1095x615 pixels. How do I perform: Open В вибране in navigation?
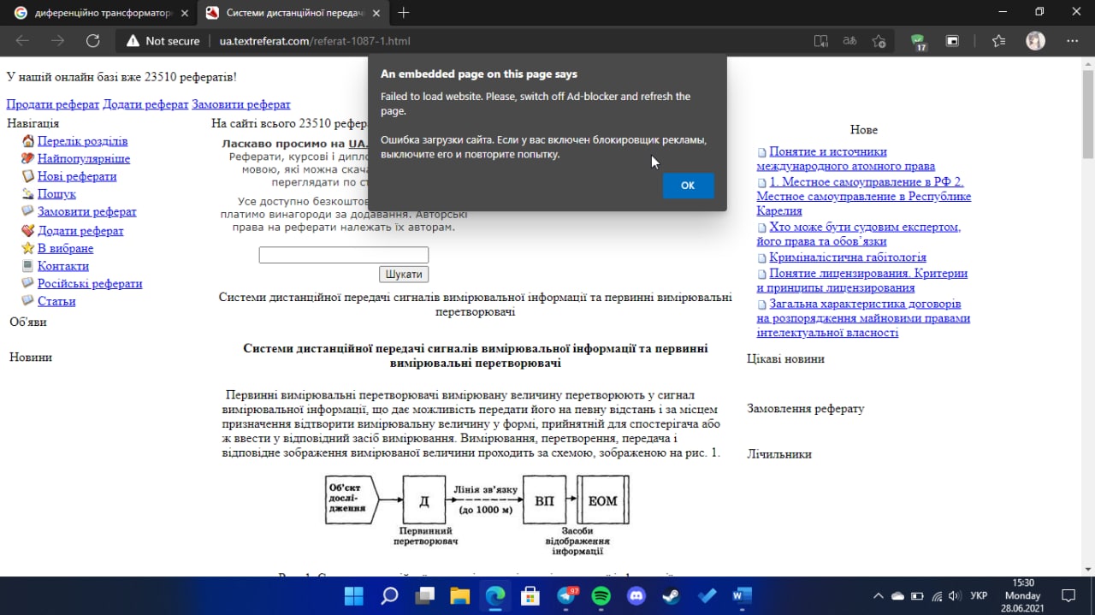point(65,248)
